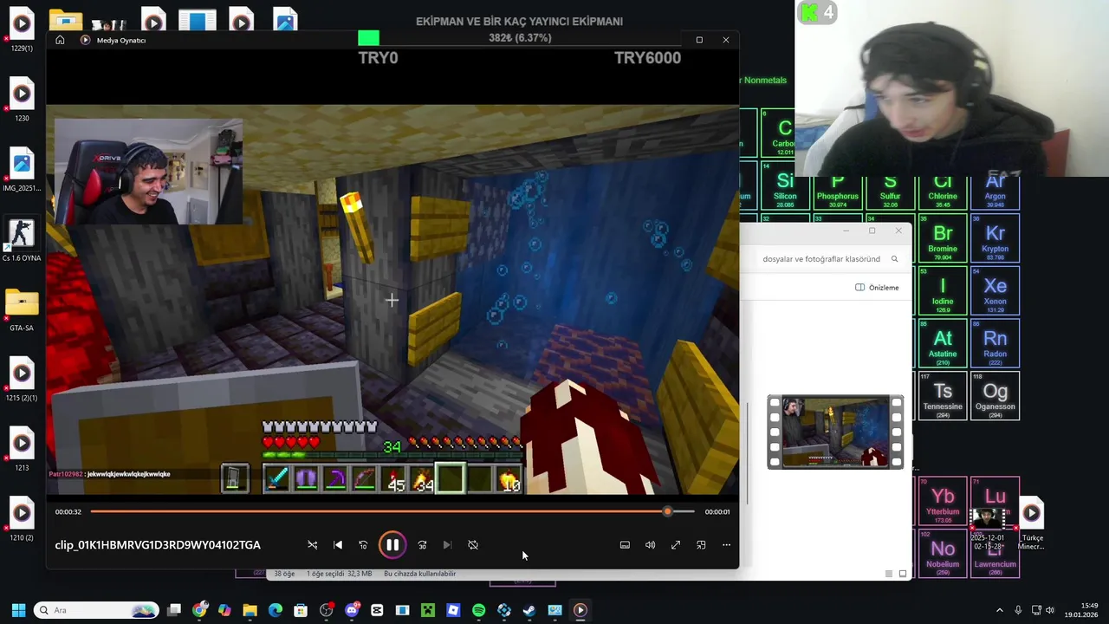Click the taskbar Ara search box

coord(96,610)
